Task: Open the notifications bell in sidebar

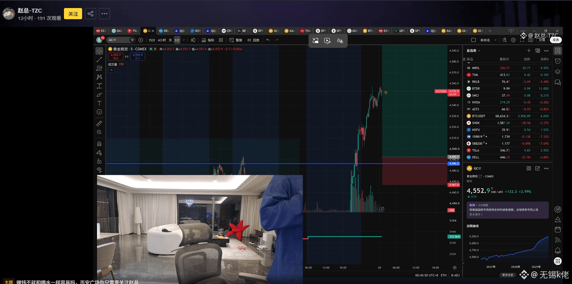Action: 558,251
